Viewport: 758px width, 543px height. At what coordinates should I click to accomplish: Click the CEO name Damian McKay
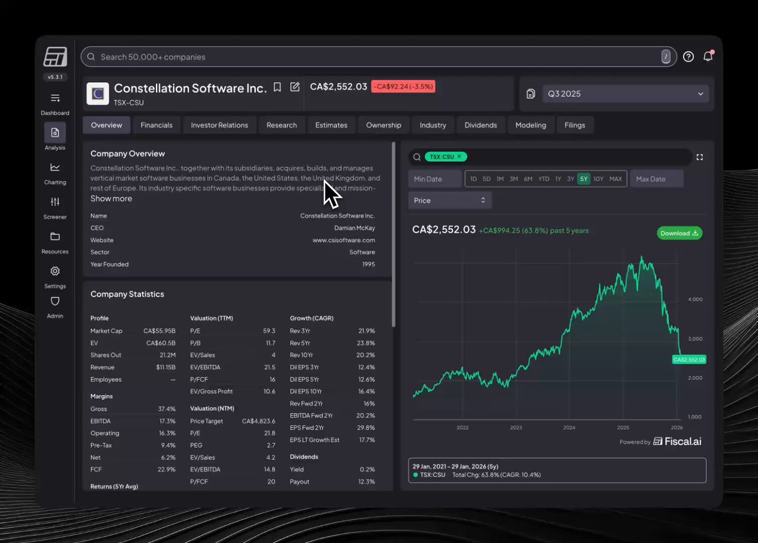[354, 228]
